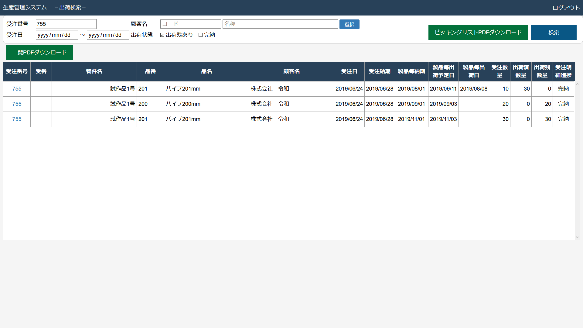Enable the 完納 checkbox
Image resolution: width=583 pixels, height=328 pixels.
[200, 35]
